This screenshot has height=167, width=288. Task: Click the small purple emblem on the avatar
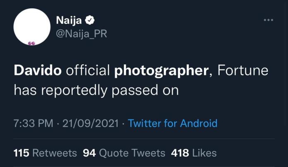32,43
